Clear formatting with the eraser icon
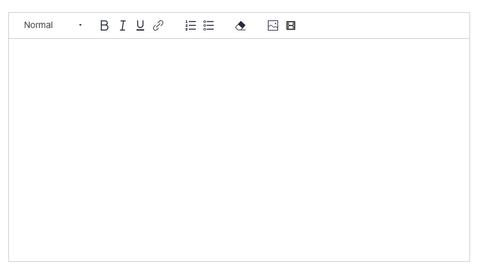The height and width of the screenshot is (272, 479). click(x=240, y=25)
